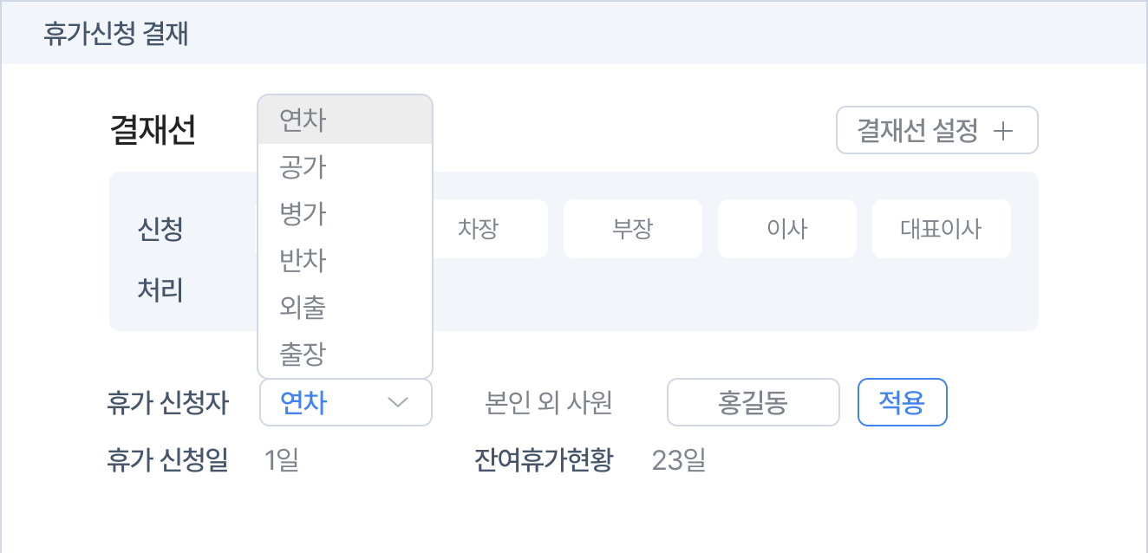Click the 23일 remaining leave value
1148x553 pixels.
[x=679, y=460]
